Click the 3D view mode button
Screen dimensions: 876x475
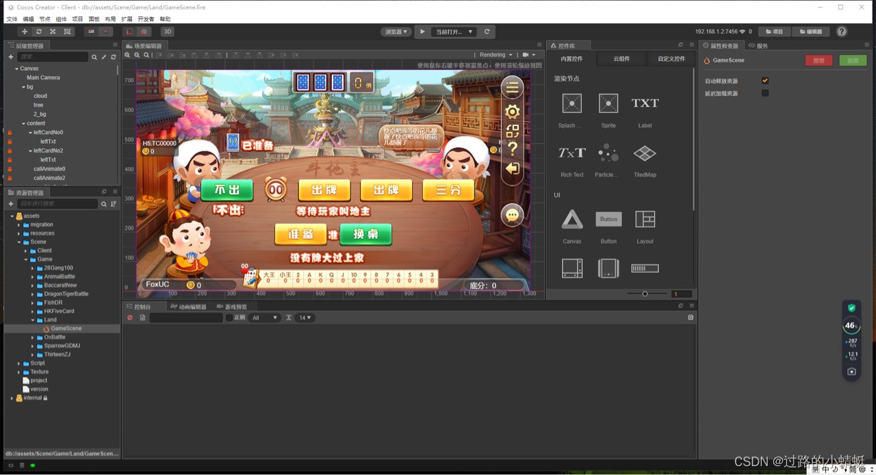(167, 31)
